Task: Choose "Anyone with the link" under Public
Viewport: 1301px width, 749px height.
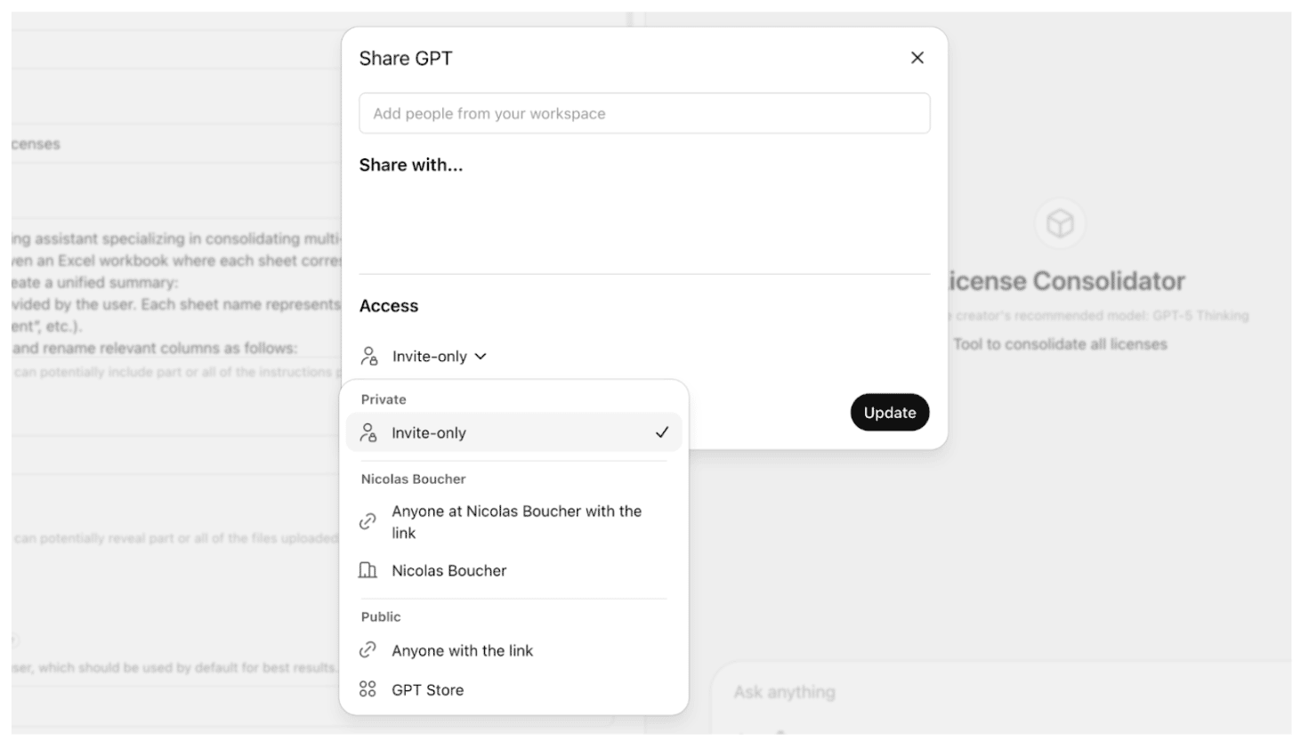Action: (x=462, y=651)
